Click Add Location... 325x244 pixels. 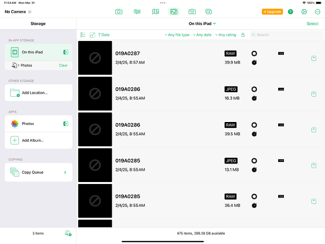[x=39, y=93]
